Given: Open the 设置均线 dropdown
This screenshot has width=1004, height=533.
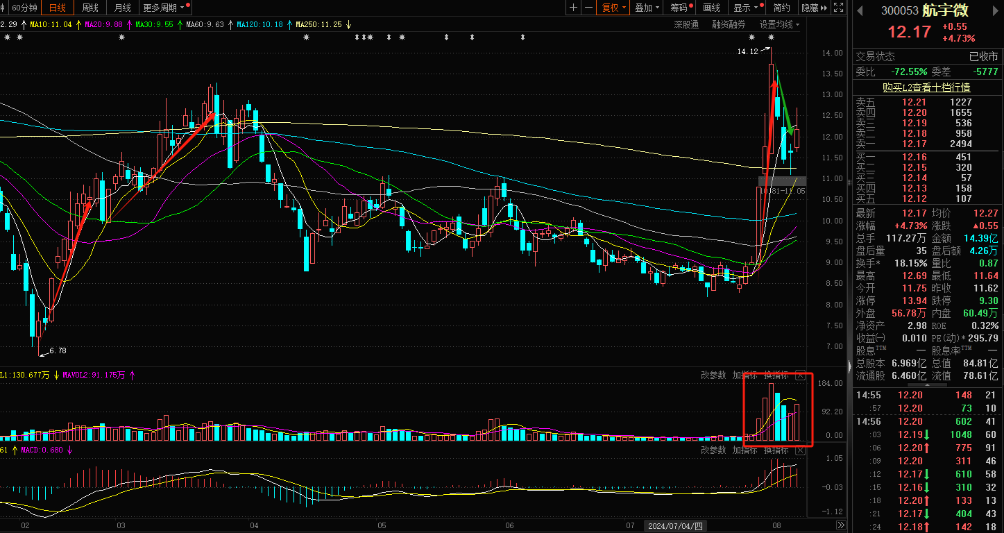Looking at the screenshot, I should [x=779, y=24].
